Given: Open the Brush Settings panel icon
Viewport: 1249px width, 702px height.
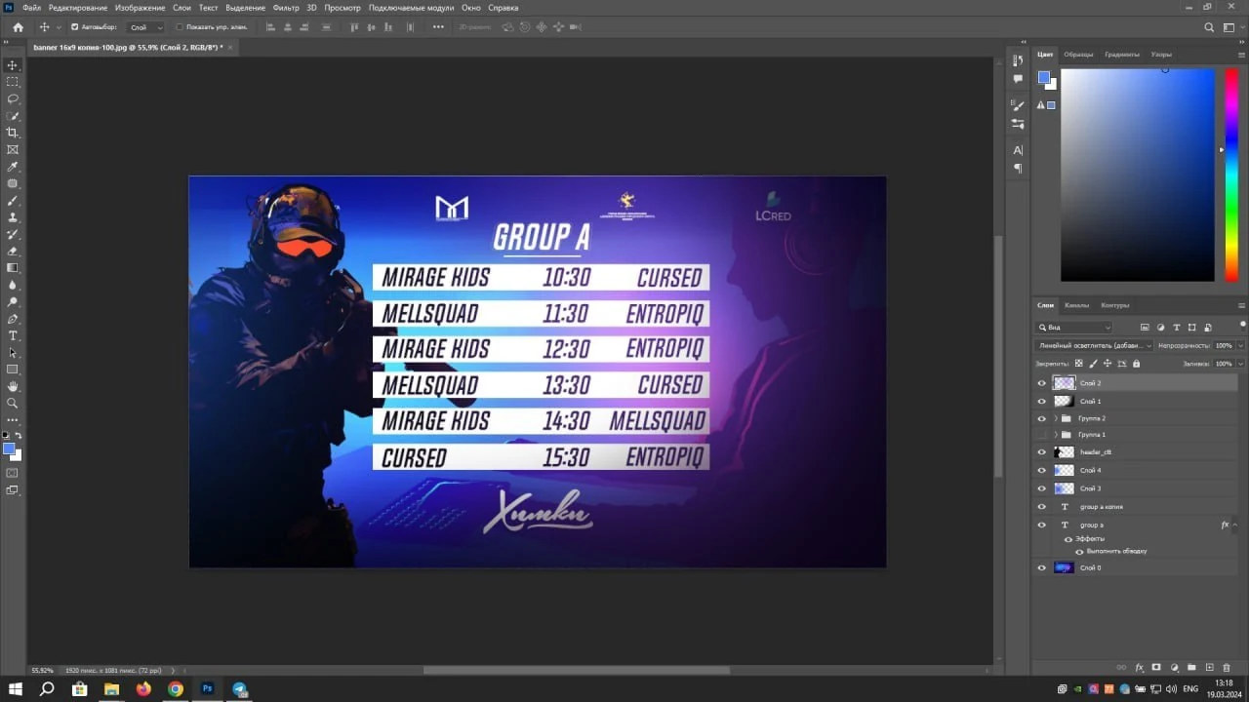Looking at the screenshot, I should tap(1018, 105).
